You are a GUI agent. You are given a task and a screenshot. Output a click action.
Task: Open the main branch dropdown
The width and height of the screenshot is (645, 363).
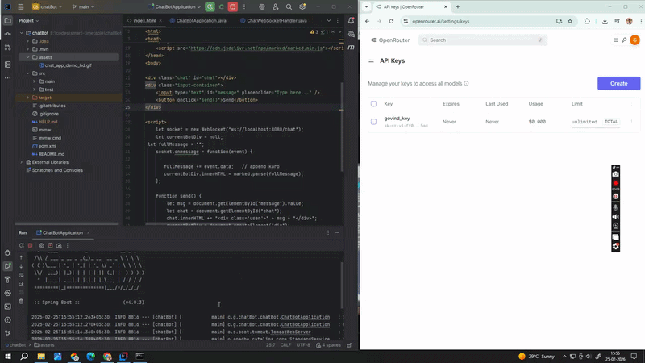[x=83, y=7]
